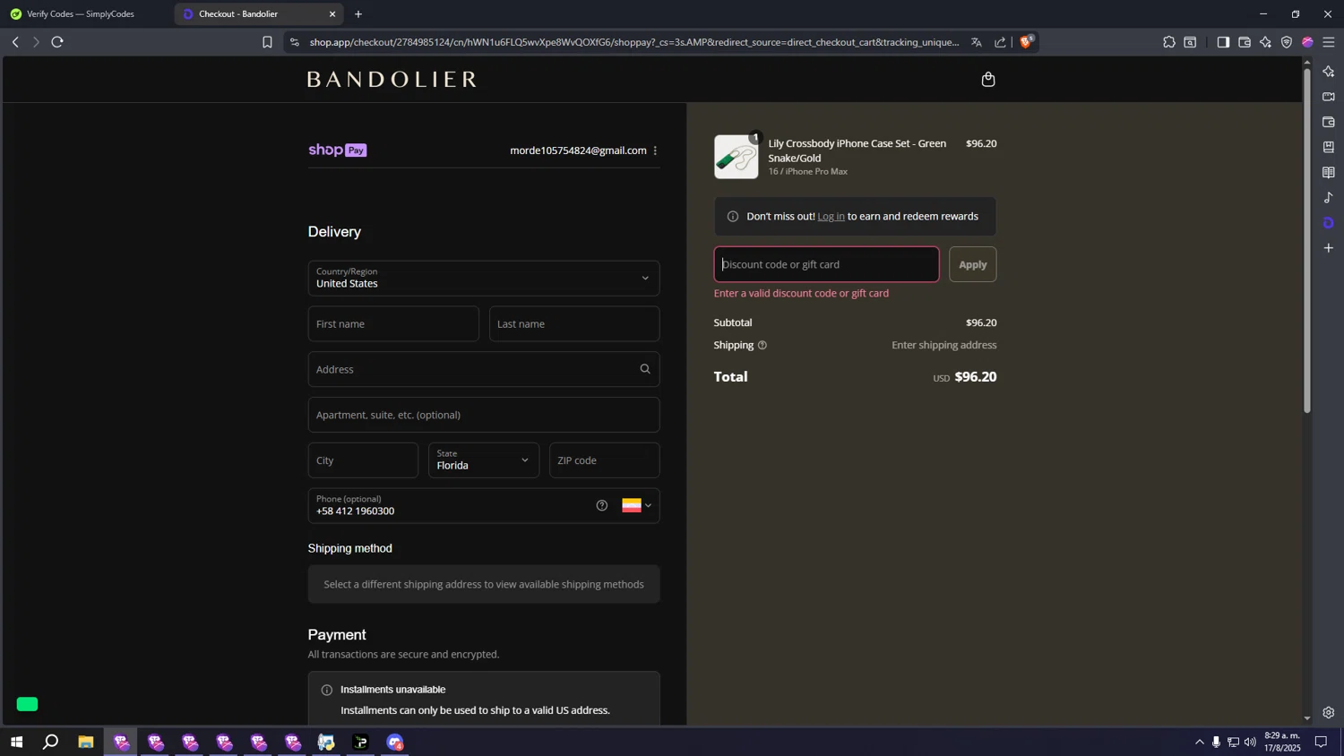Image resolution: width=1344 pixels, height=756 pixels.
Task: Open Brave Shields panel
Action: click(1027, 41)
